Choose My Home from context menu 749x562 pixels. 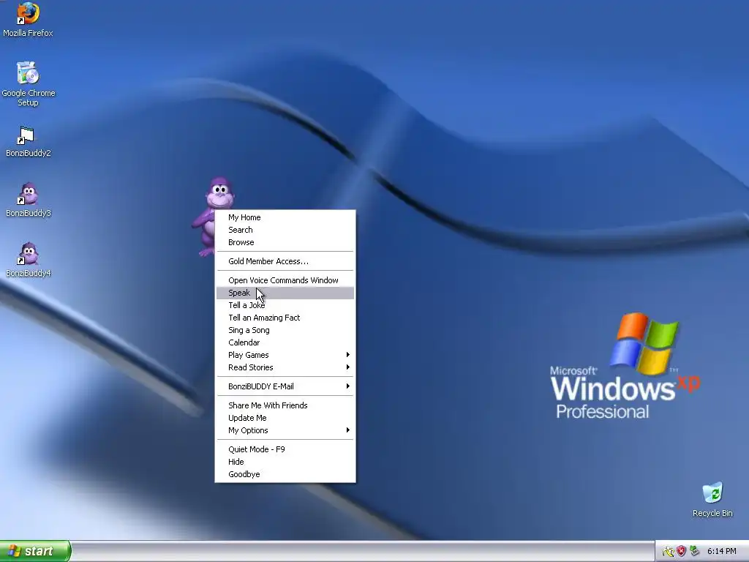285,217
